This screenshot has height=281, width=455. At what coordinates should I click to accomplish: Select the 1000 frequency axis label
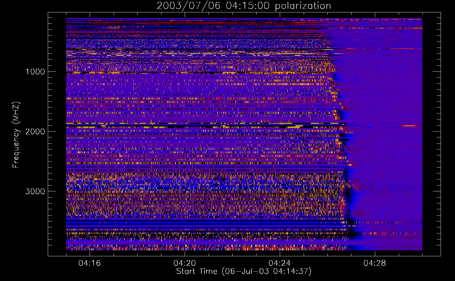click(35, 72)
